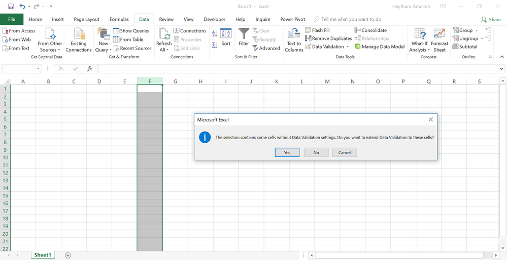Click the Redo arrow icon
The height and width of the screenshot is (260, 507).
click(x=37, y=6)
